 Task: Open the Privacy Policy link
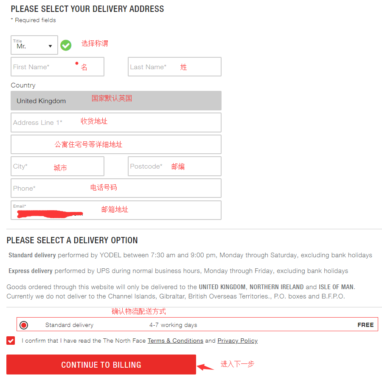pyautogui.click(x=237, y=341)
